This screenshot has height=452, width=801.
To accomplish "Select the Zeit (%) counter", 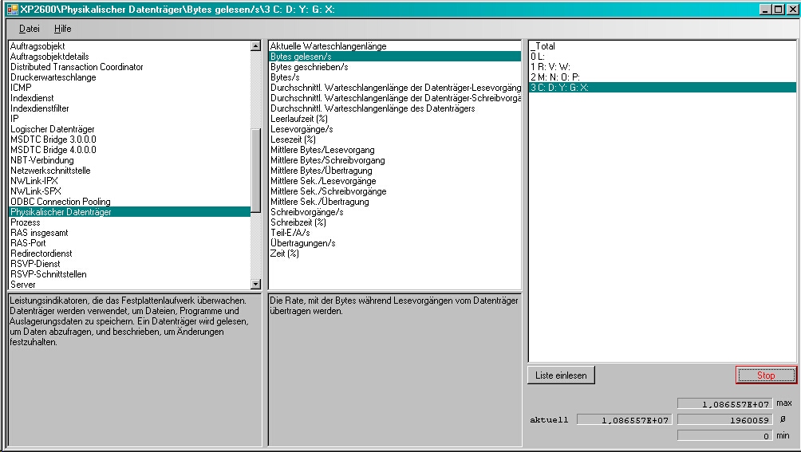I will [x=285, y=254].
